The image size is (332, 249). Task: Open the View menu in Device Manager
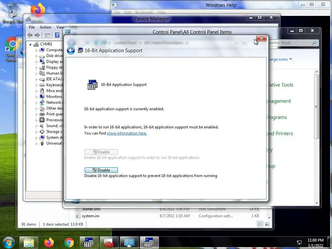(x=60, y=27)
